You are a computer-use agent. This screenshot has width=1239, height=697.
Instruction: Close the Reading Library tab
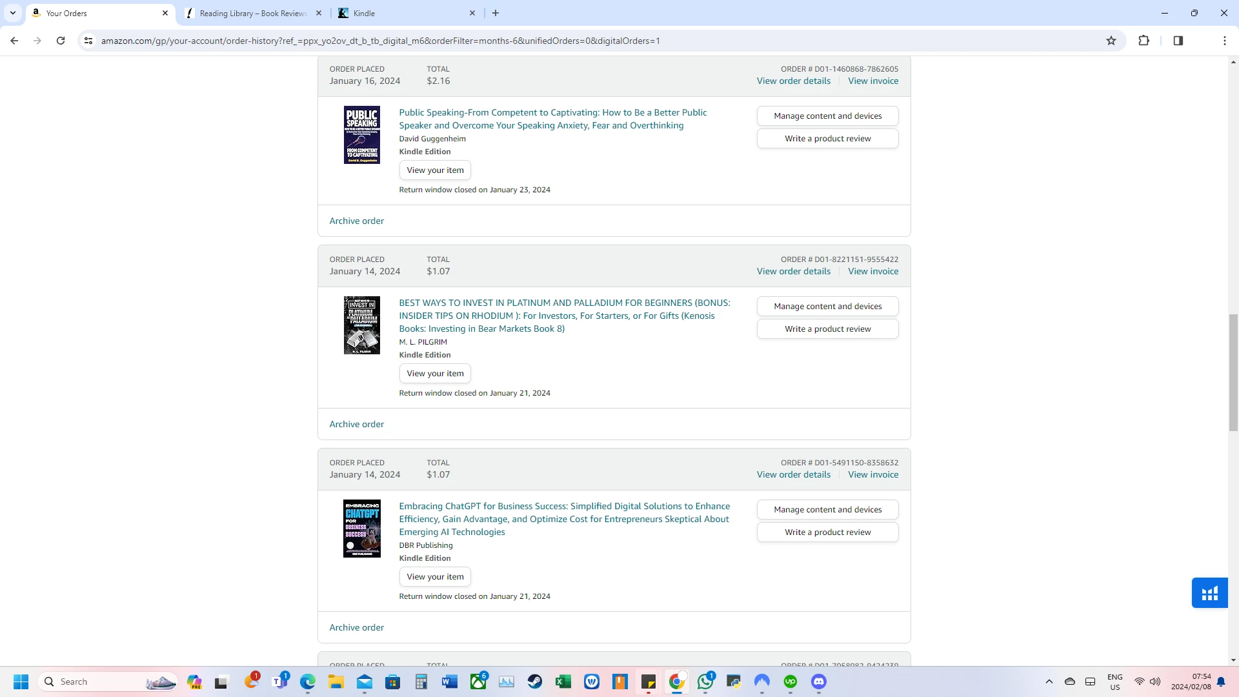coord(319,13)
